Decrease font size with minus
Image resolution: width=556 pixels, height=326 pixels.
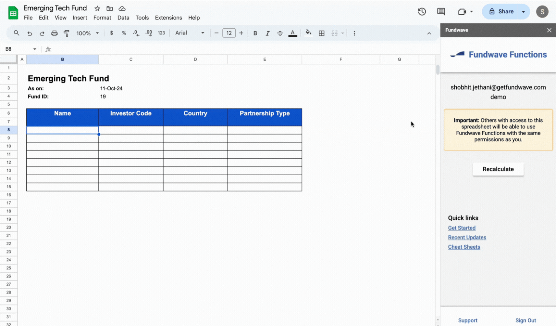click(216, 33)
